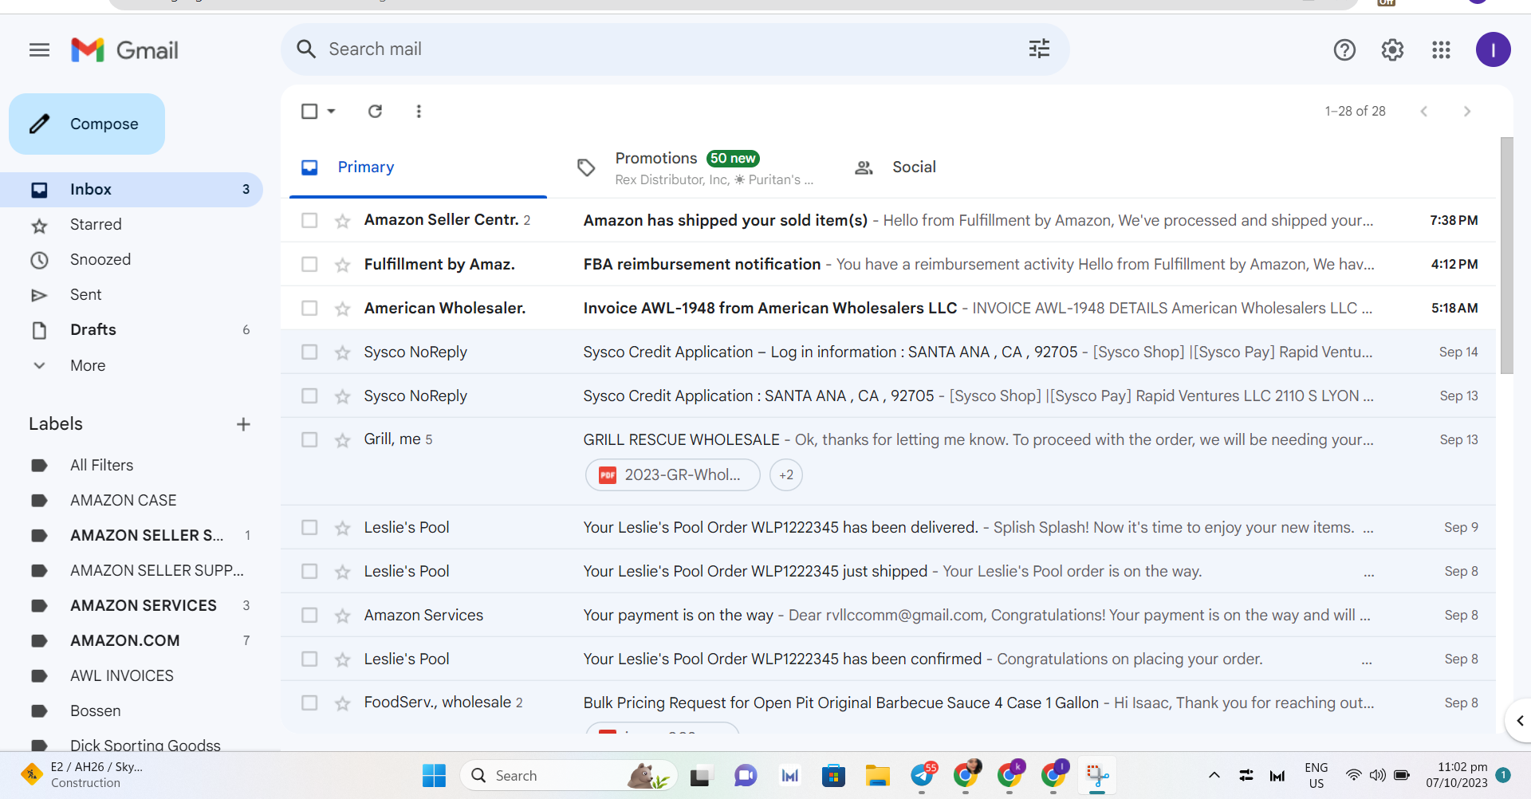The width and height of the screenshot is (1531, 799).
Task: Show search options filter icon
Action: pyautogui.click(x=1039, y=49)
